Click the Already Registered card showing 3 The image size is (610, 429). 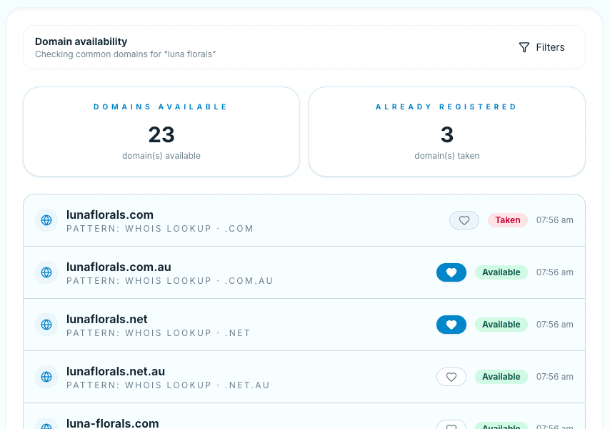pyautogui.click(x=447, y=132)
